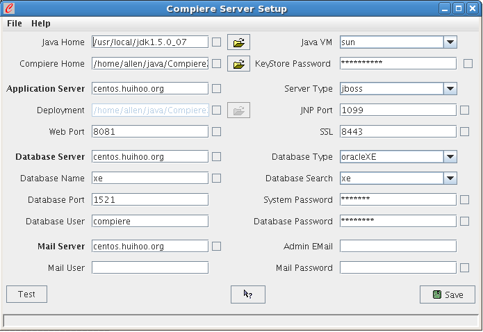Open the Compiere Home folder browse icon
The image size is (483, 332).
(238, 64)
